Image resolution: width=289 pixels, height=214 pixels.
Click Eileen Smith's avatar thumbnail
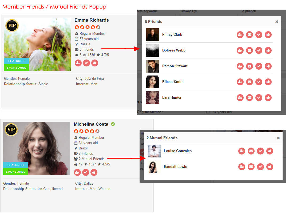tap(153, 82)
